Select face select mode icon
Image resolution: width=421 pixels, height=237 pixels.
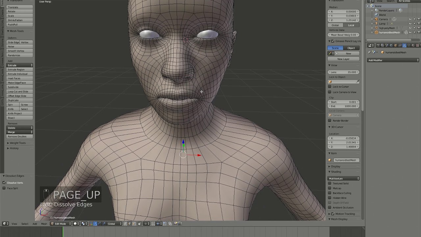134,224
